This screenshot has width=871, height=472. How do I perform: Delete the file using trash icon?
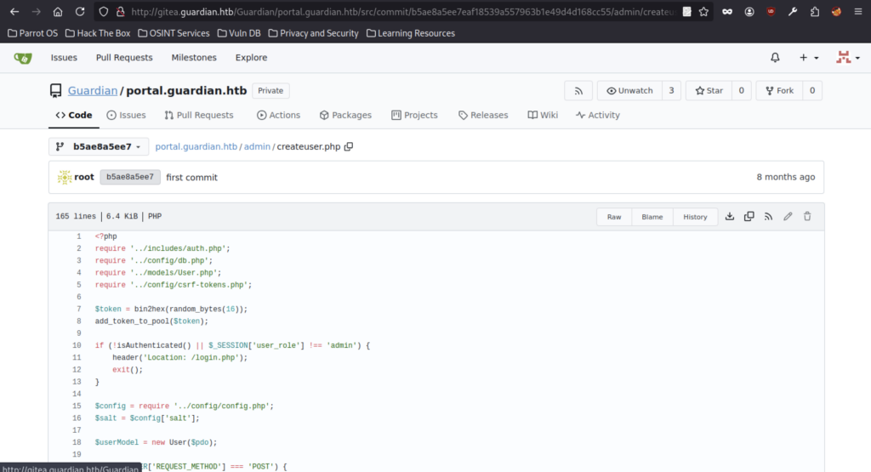pyautogui.click(x=807, y=217)
